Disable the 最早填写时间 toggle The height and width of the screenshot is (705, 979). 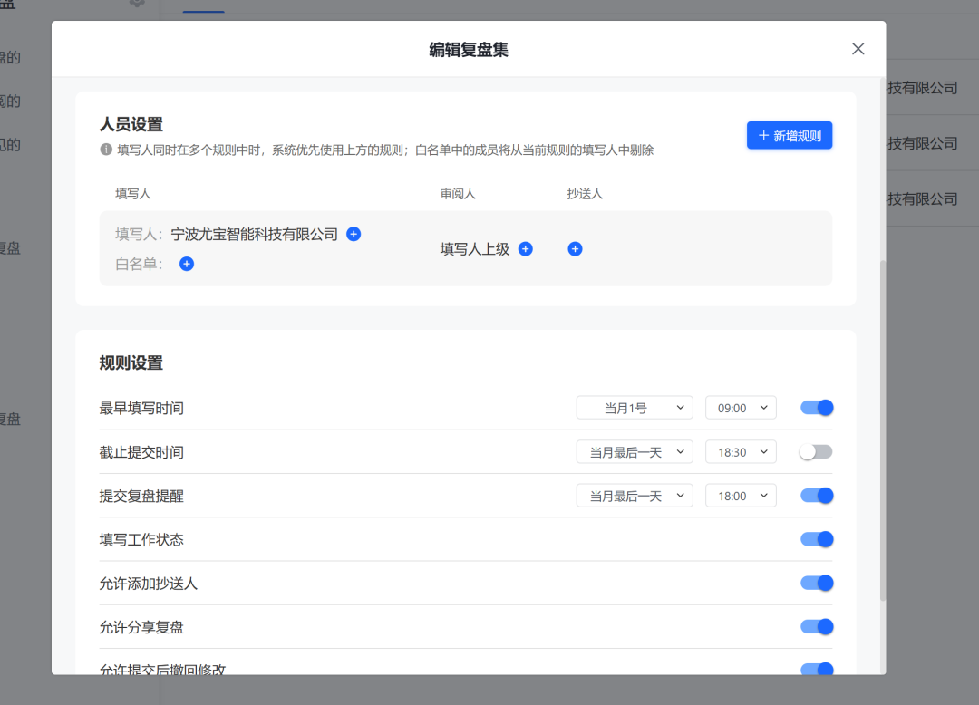tap(816, 407)
